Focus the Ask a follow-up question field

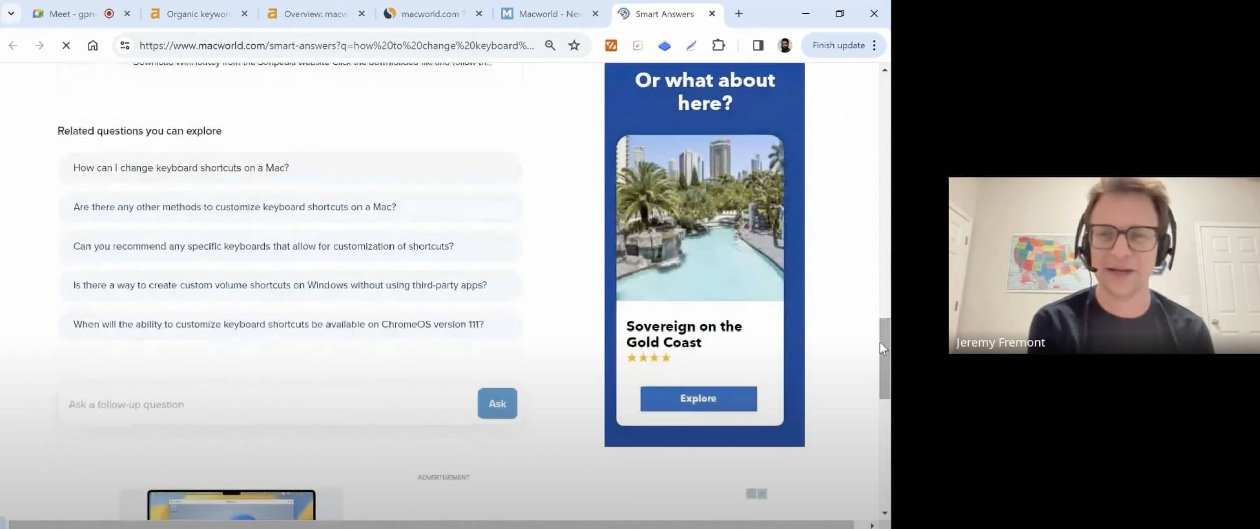[x=267, y=404]
